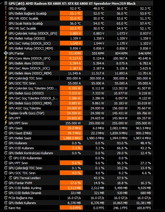The image size is (165, 212).
Task: Click the clock icon beside GPU Bellek Saati
Action: [6, 138]
